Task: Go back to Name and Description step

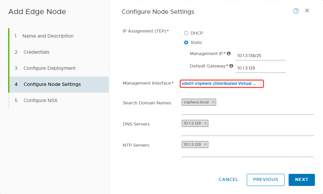Action: (x=48, y=36)
